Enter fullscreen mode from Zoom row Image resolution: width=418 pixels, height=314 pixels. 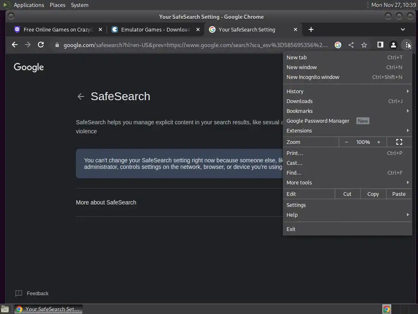399,142
